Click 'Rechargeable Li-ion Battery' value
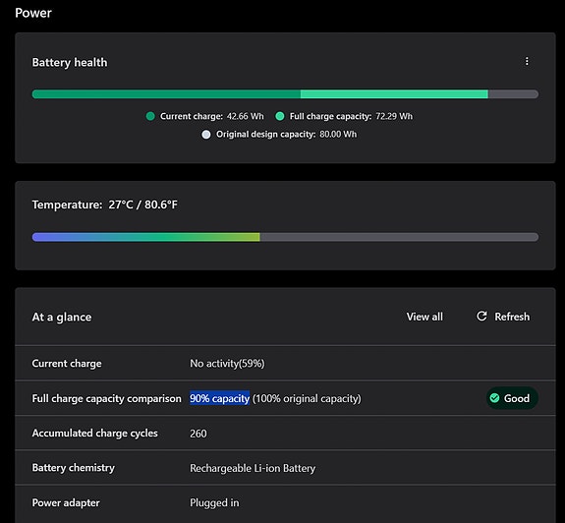The width and height of the screenshot is (565, 523). pos(253,468)
